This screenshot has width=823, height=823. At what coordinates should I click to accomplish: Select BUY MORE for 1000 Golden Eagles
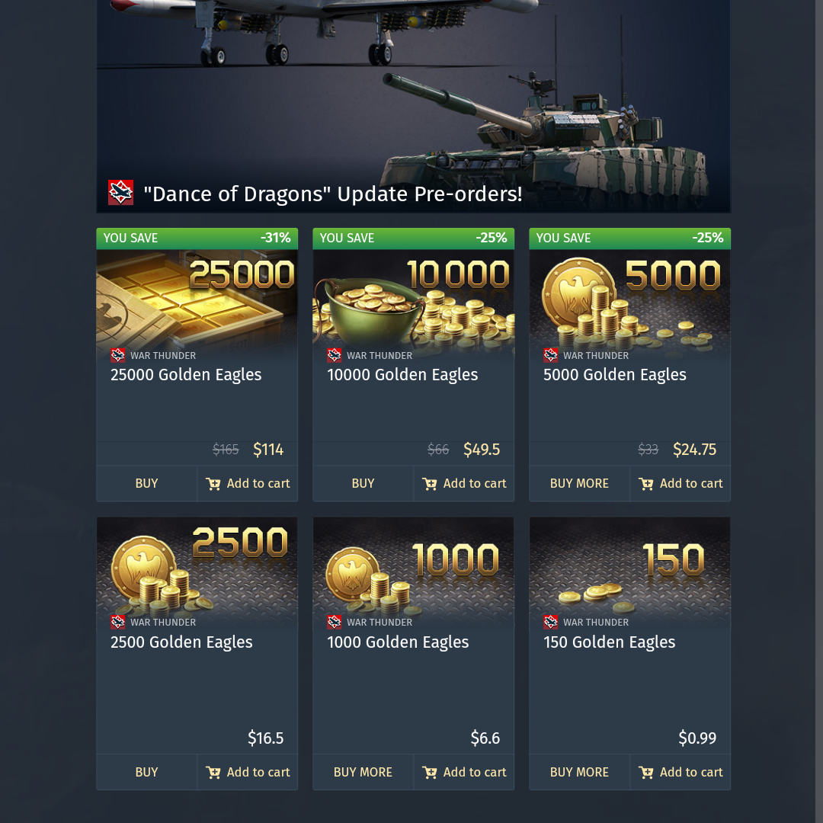pyautogui.click(x=363, y=772)
